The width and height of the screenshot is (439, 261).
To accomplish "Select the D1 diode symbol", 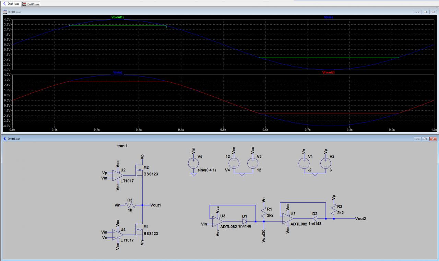I will point(245,221).
